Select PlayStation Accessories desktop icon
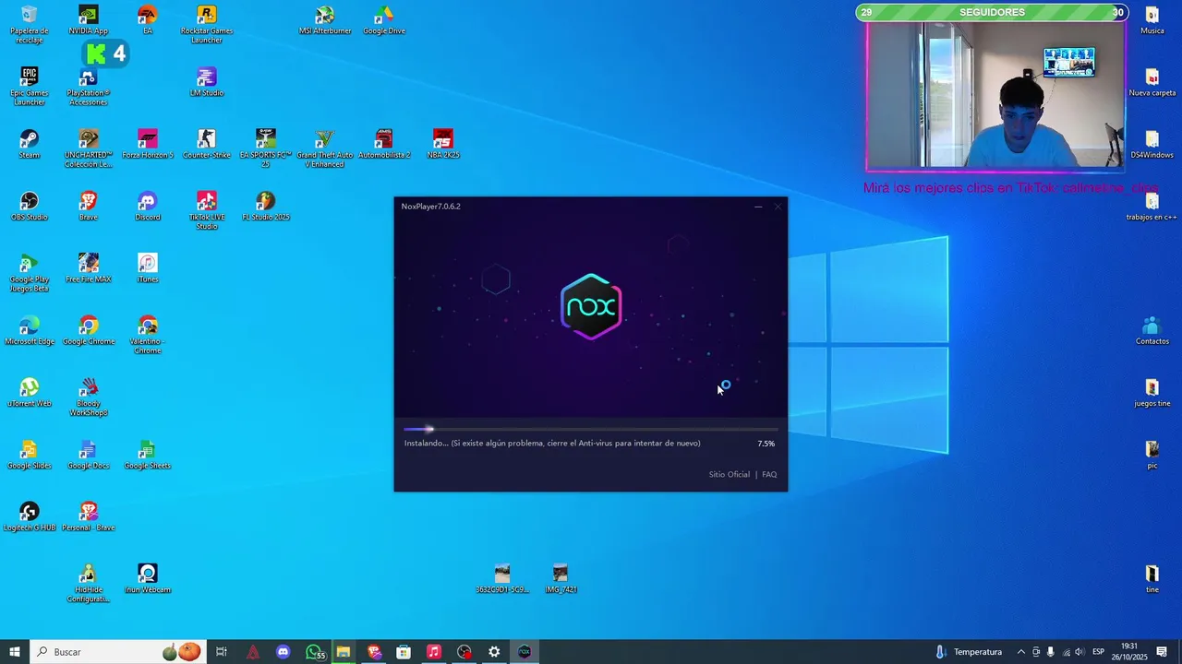Screen dimensions: 1182x664 [x=89, y=87]
